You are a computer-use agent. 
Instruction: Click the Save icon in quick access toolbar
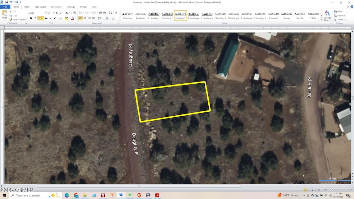[7, 2]
